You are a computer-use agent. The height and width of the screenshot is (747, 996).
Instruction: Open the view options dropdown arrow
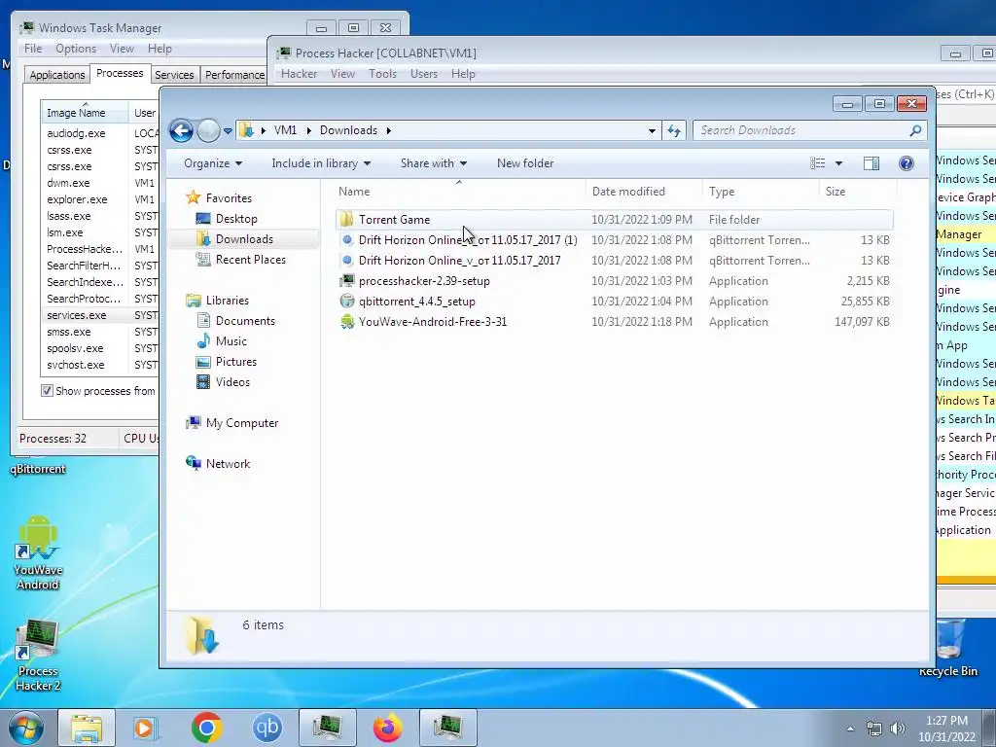click(838, 163)
